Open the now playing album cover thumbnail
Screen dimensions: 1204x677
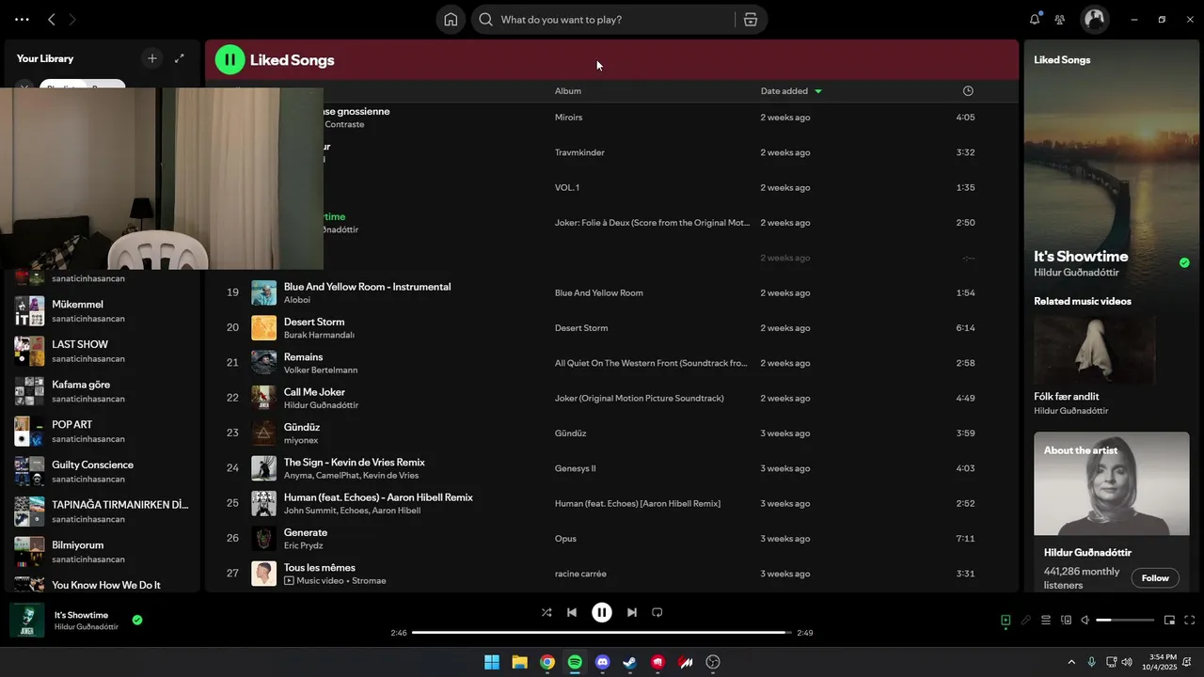coord(26,621)
